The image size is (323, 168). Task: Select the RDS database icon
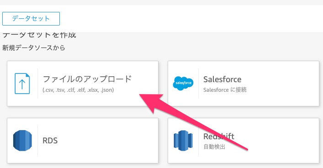coord(22,141)
